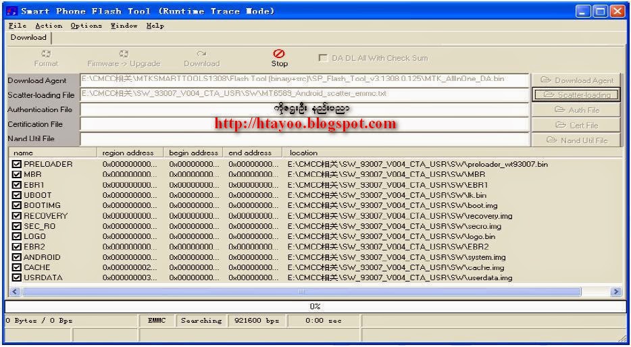
Task: Select the recovery.img location path
Action: 400,216
